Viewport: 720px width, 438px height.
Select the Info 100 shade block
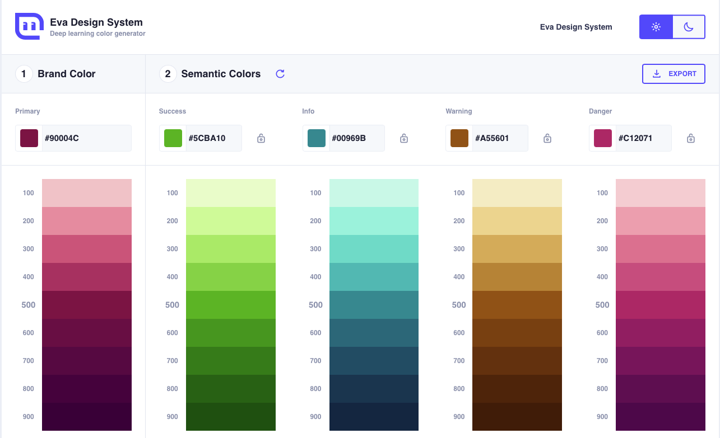(374, 193)
